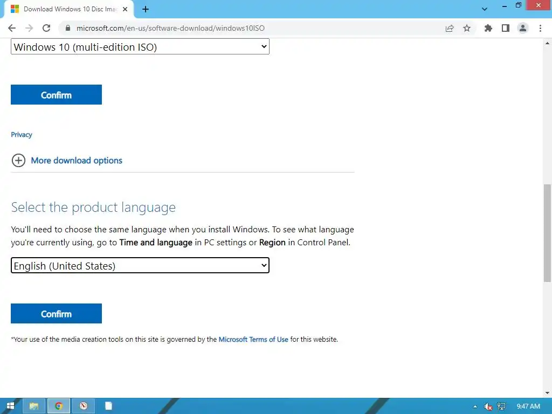The height and width of the screenshot is (414, 552).
Task: Bookmark this page with the star icon
Action: tap(467, 28)
